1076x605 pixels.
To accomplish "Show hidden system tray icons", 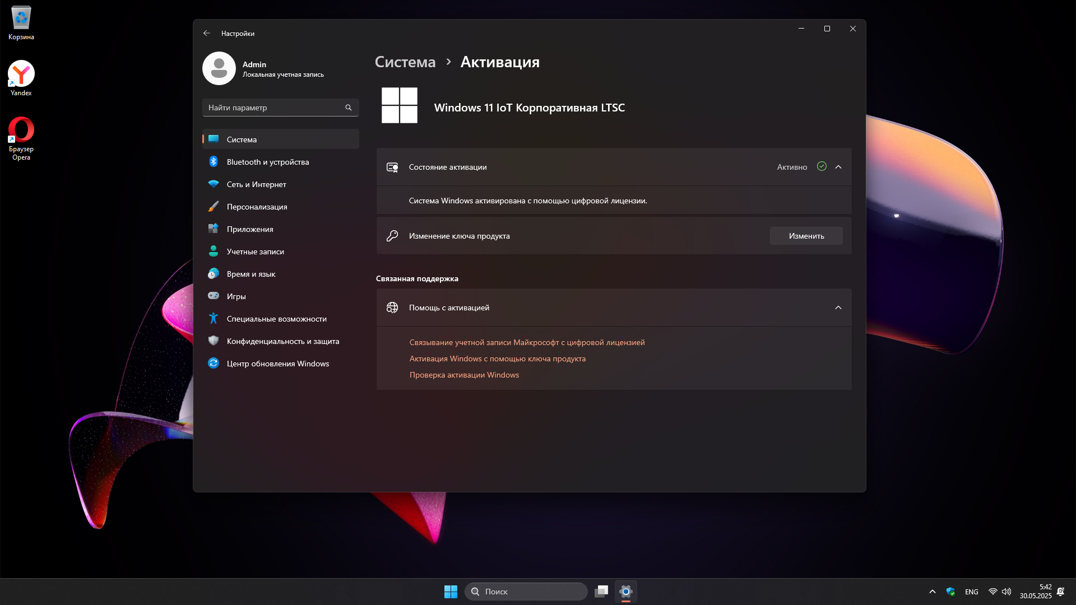I will [x=933, y=592].
